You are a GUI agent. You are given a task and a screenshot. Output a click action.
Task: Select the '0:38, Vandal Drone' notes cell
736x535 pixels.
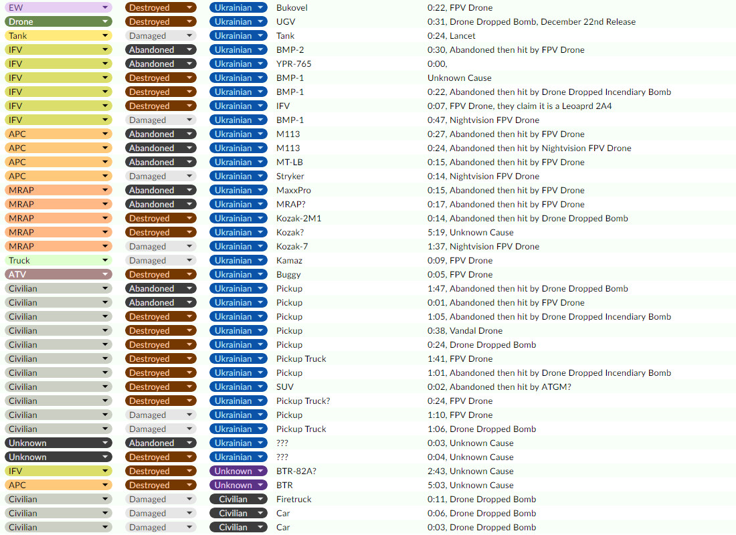465,330
